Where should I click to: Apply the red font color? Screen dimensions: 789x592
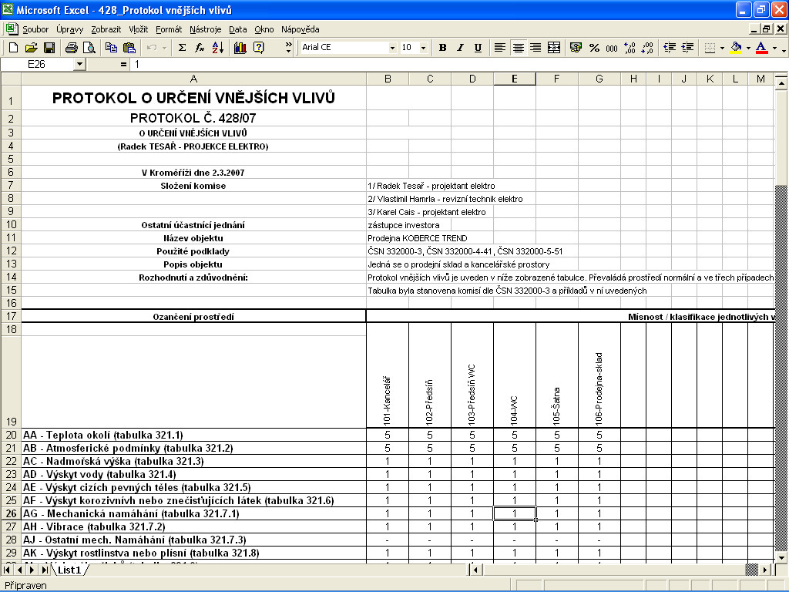pos(762,47)
